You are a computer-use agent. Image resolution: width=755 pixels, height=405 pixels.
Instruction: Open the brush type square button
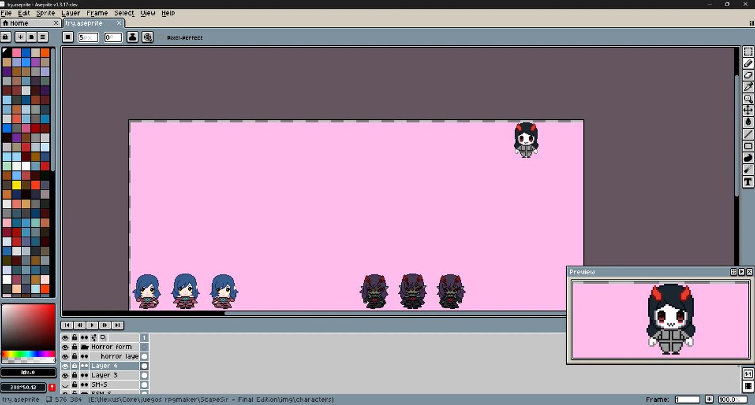coord(68,37)
